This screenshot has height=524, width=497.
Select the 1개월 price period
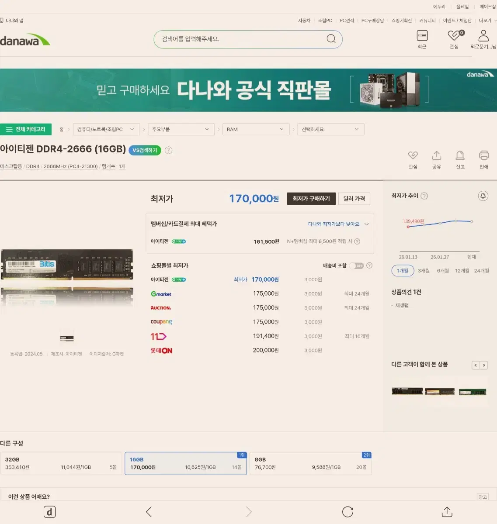tap(403, 271)
